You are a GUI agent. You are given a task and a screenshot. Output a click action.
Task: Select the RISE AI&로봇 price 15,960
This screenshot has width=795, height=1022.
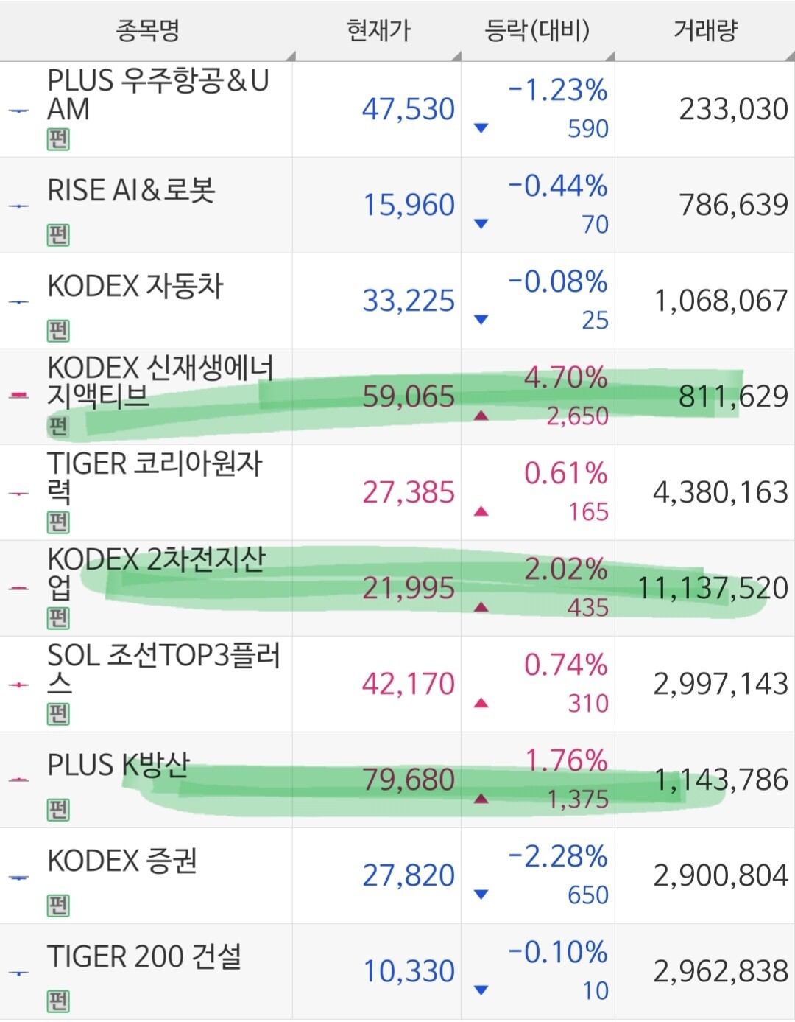point(409,205)
